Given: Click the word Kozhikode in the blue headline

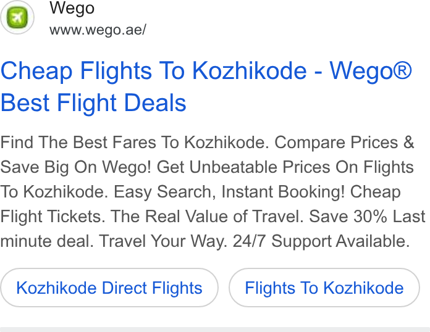Looking at the screenshot, I should click(x=249, y=71).
